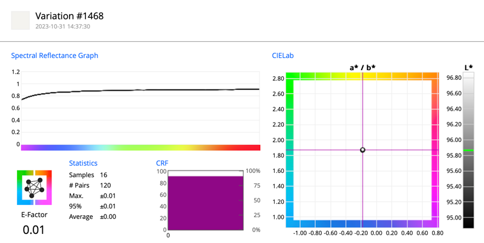
Task: Click the # Pairs value 120
Action: coord(105,186)
